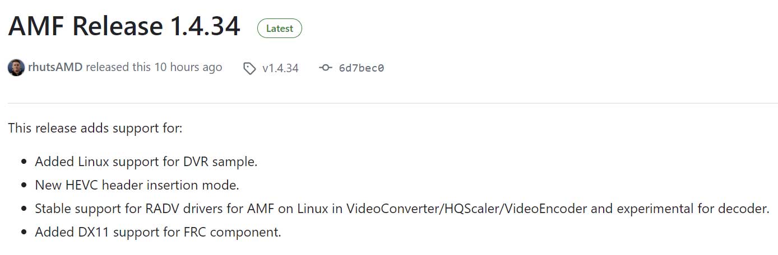Click the commit icon before 6d7bec0
The height and width of the screenshot is (255, 778).
tap(325, 68)
